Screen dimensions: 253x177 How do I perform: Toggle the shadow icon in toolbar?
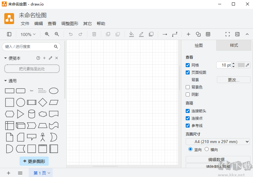[x=151, y=34]
